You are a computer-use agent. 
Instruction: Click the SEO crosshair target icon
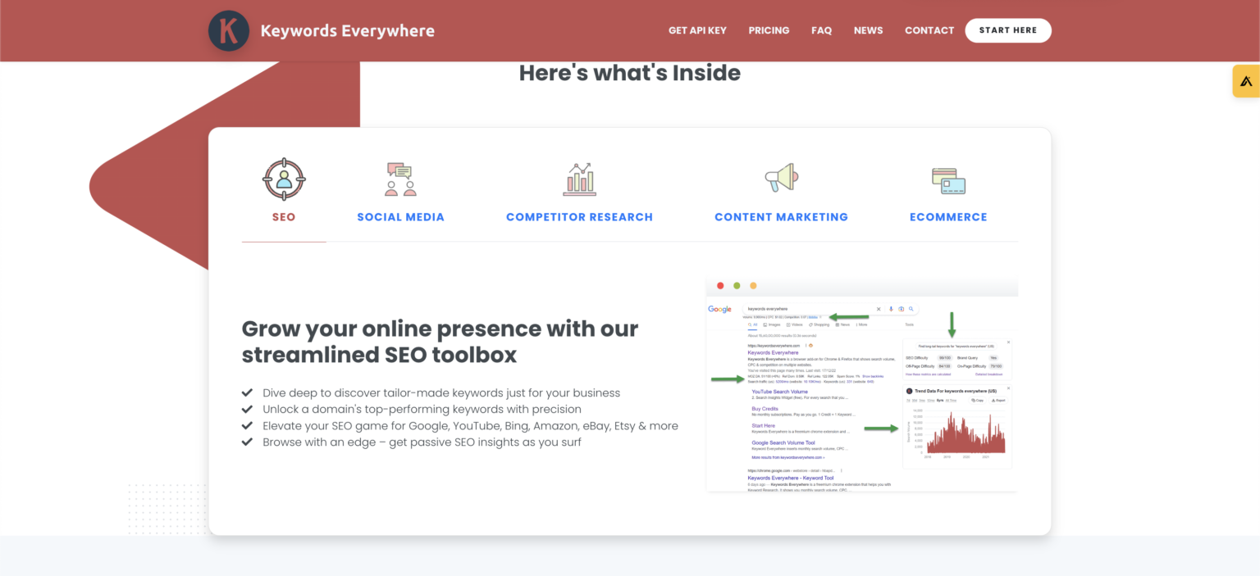[283, 179]
